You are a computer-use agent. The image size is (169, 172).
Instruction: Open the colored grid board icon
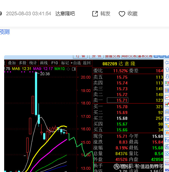pos(167,91)
